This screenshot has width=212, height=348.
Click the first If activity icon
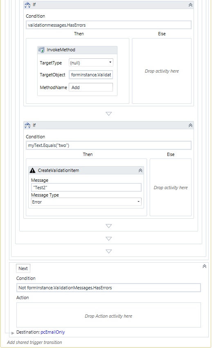(27, 5)
